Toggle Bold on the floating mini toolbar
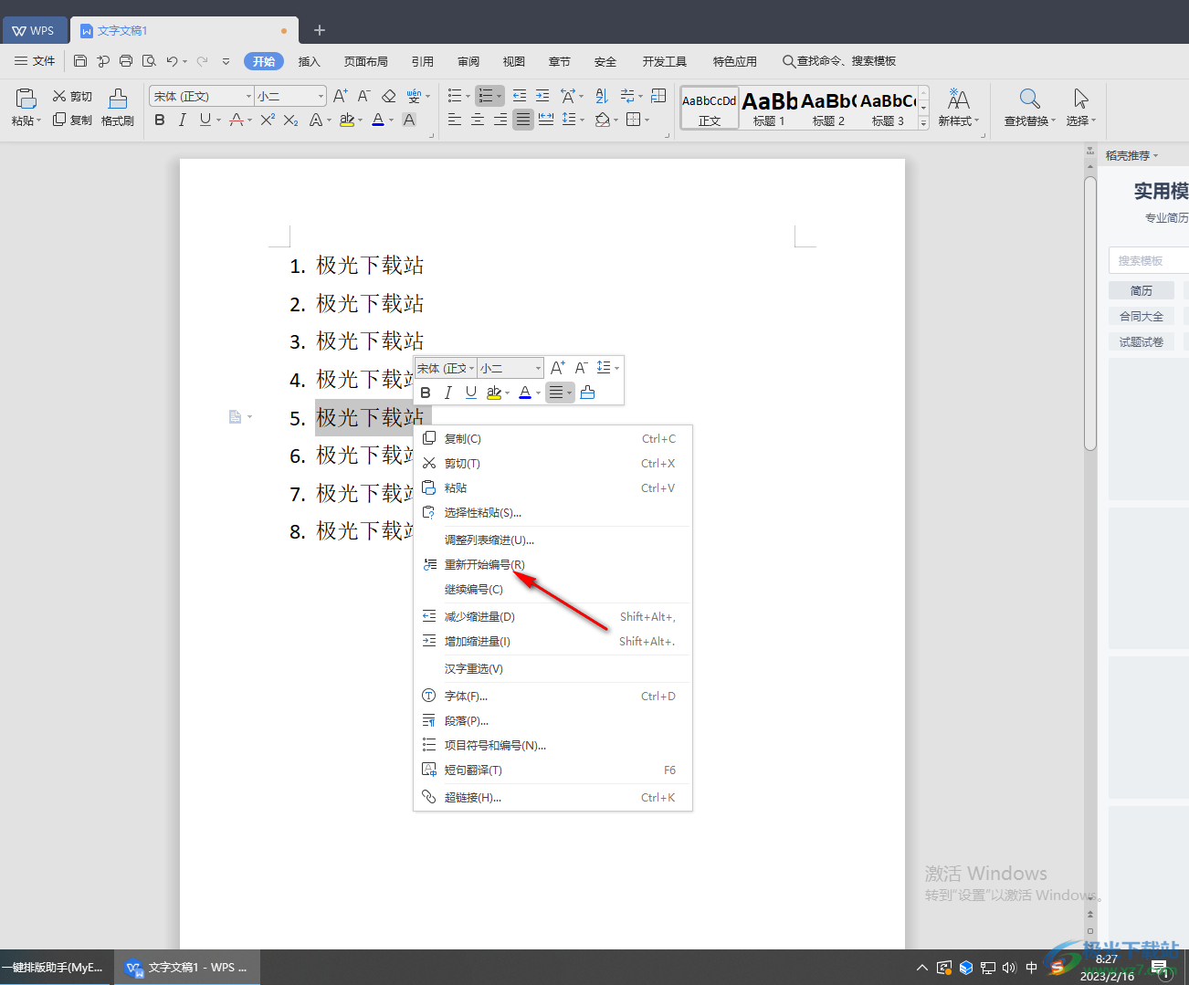This screenshot has height=985, width=1189. coord(426,393)
